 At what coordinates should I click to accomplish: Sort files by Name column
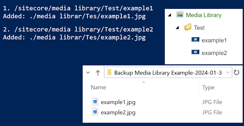coord(98,87)
